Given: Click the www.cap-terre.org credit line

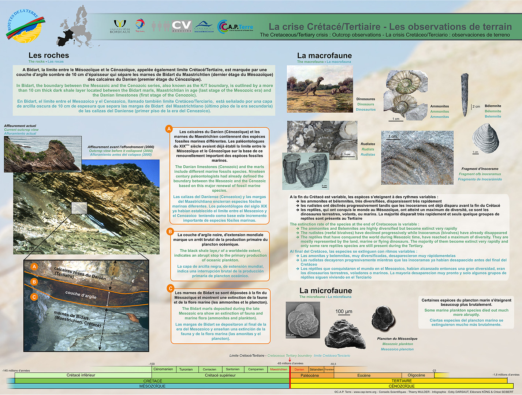Looking at the screenshot, I should click(x=424, y=392).
